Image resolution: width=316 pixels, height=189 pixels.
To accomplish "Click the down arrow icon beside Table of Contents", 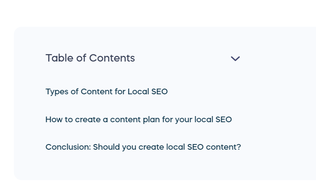I will point(235,58).
